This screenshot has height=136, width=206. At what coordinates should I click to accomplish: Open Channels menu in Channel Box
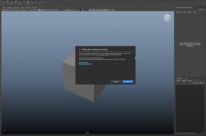coord(179,12)
